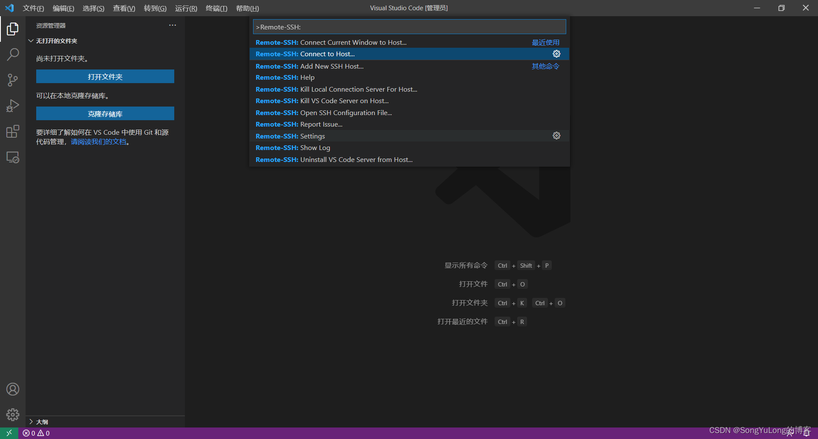The image size is (818, 439).
Task: Open the Accounts icon in activity bar
Action: coord(13,389)
